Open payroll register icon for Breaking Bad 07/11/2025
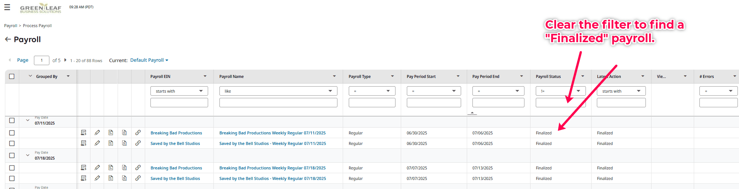Viewport: 739px width, 189px height. [84, 133]
